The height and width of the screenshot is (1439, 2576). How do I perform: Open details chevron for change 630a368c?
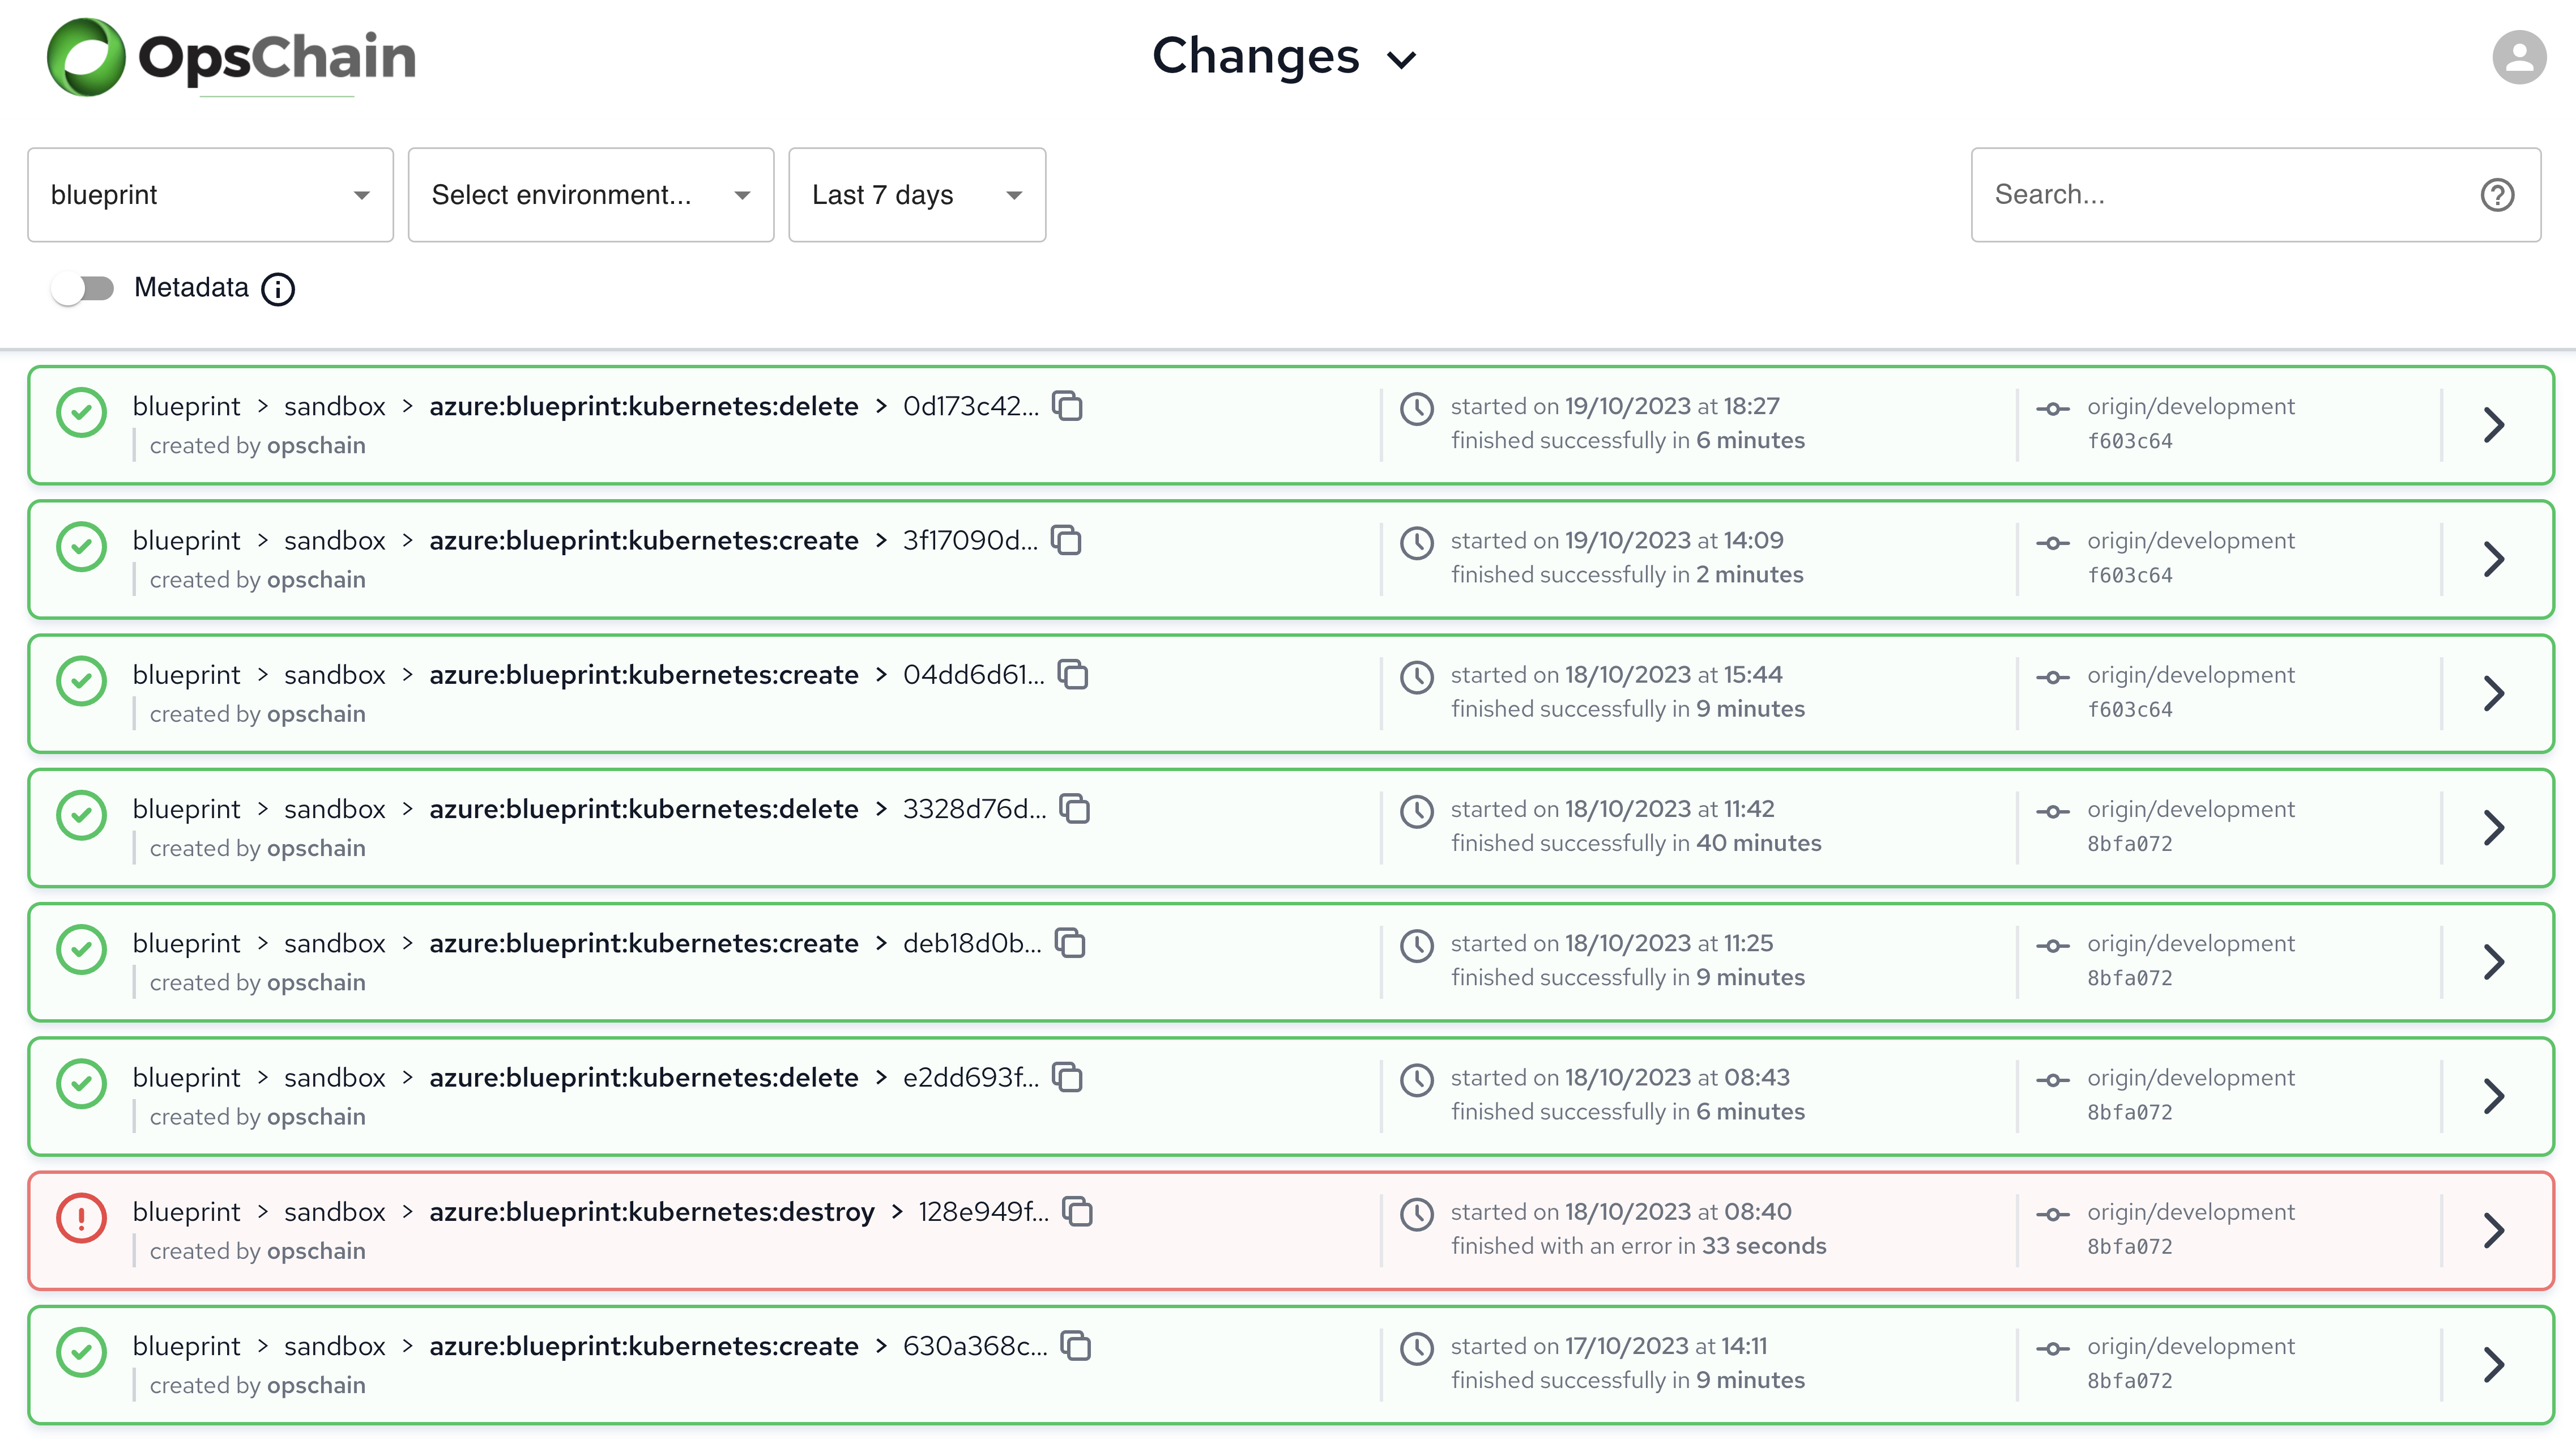[x=2494, y=1365]
